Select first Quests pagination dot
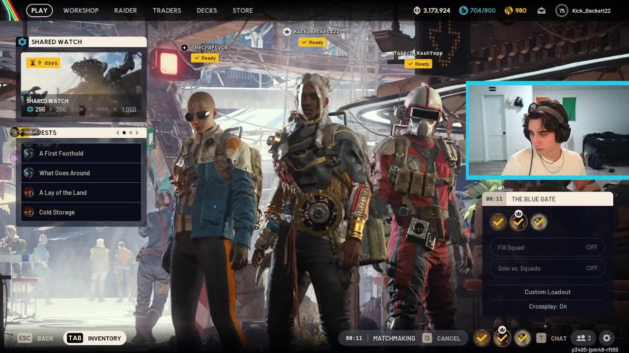The width and height of the screenshot is (629, 353). tap(124, 133)
